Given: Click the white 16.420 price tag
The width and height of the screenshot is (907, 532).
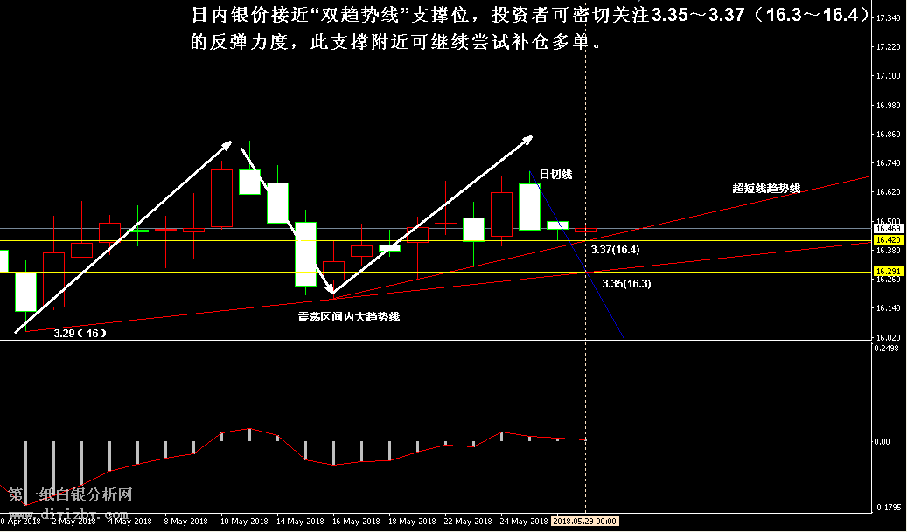Looking at the screenshot, I should pos(889,239).
